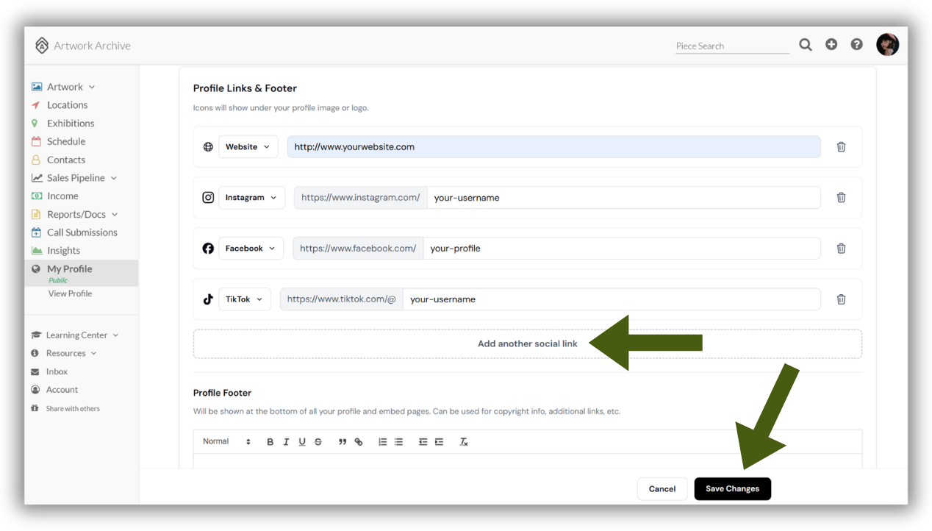
Task: Add another social link
Action: (x=527, y=343)
